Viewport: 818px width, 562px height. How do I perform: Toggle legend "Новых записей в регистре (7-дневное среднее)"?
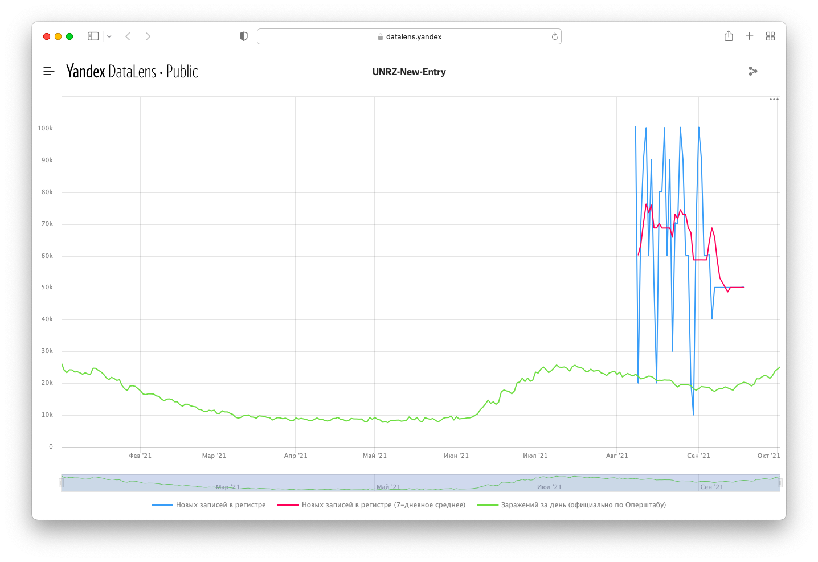tap(371, 505)
